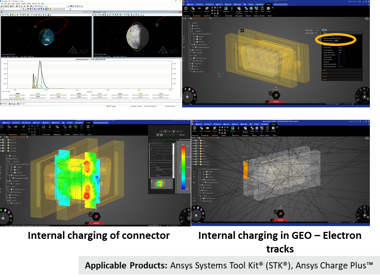
Task: Open gear Settings under Other, top-right ribbon
Action: 268,8
